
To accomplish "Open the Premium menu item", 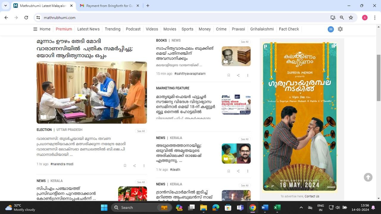I will pos(64,29).
